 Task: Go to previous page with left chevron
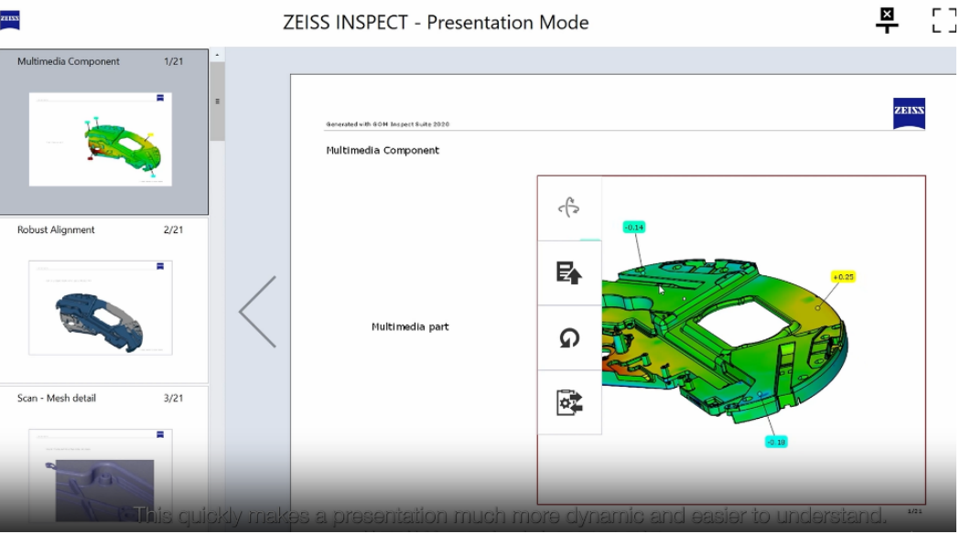coord(258,311)
